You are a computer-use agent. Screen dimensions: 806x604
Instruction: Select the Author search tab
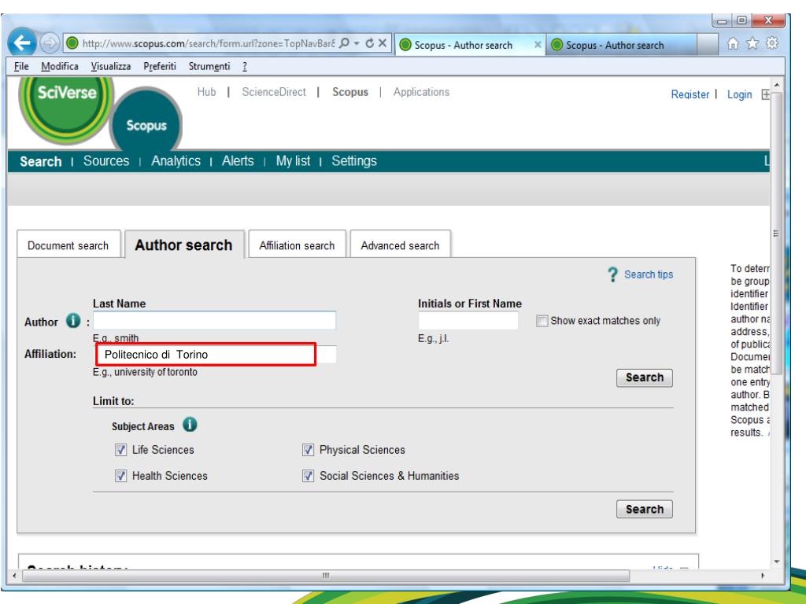pos(183,245)
